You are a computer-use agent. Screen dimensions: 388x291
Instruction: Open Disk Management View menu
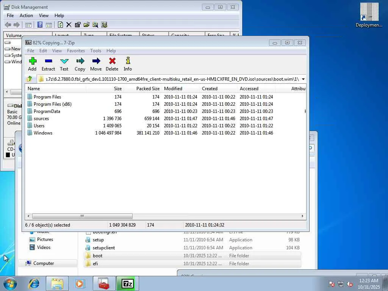[x=44, y=15]
